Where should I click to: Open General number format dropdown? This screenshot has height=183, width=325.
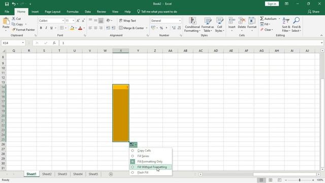point(180,21)
